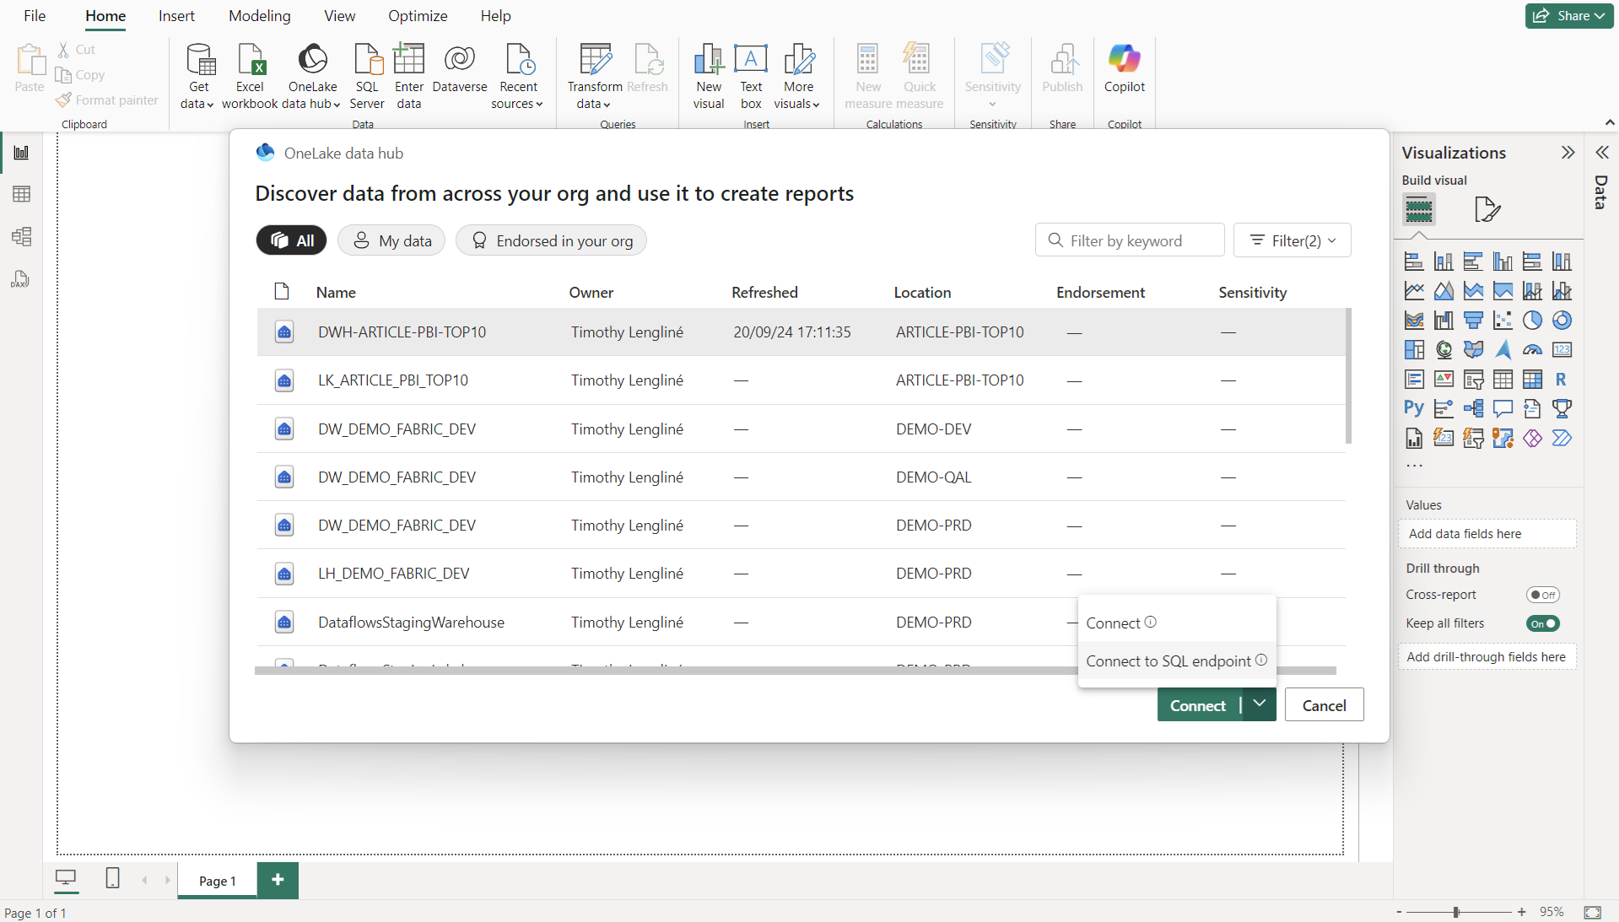Choose the Gauge visual
Viewport: 1619px width, 922px height.
pos(1532,350)
